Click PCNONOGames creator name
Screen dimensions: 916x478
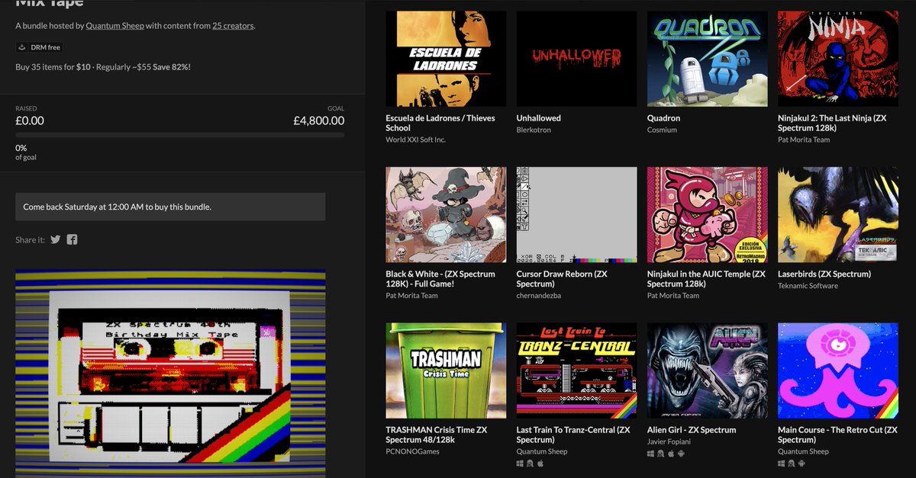pyautogui.click(x=412, y=451)
